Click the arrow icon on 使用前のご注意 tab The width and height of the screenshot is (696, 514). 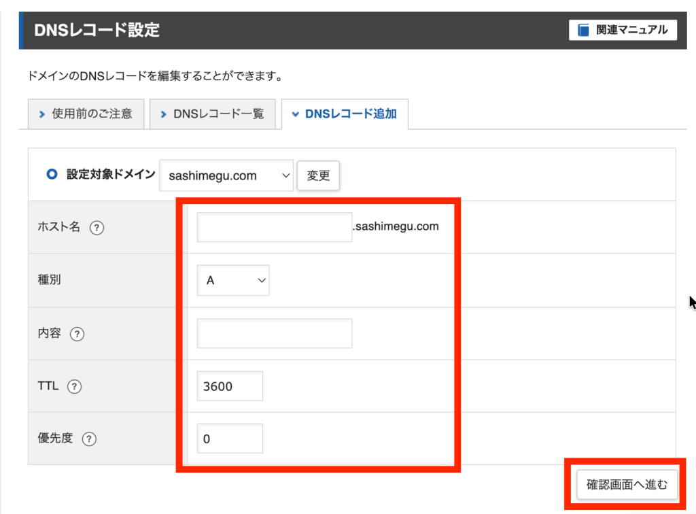point(42,114)
